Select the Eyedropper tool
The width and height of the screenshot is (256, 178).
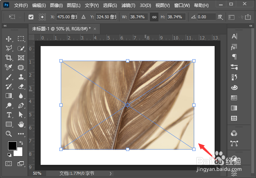[x=9, y=67]
